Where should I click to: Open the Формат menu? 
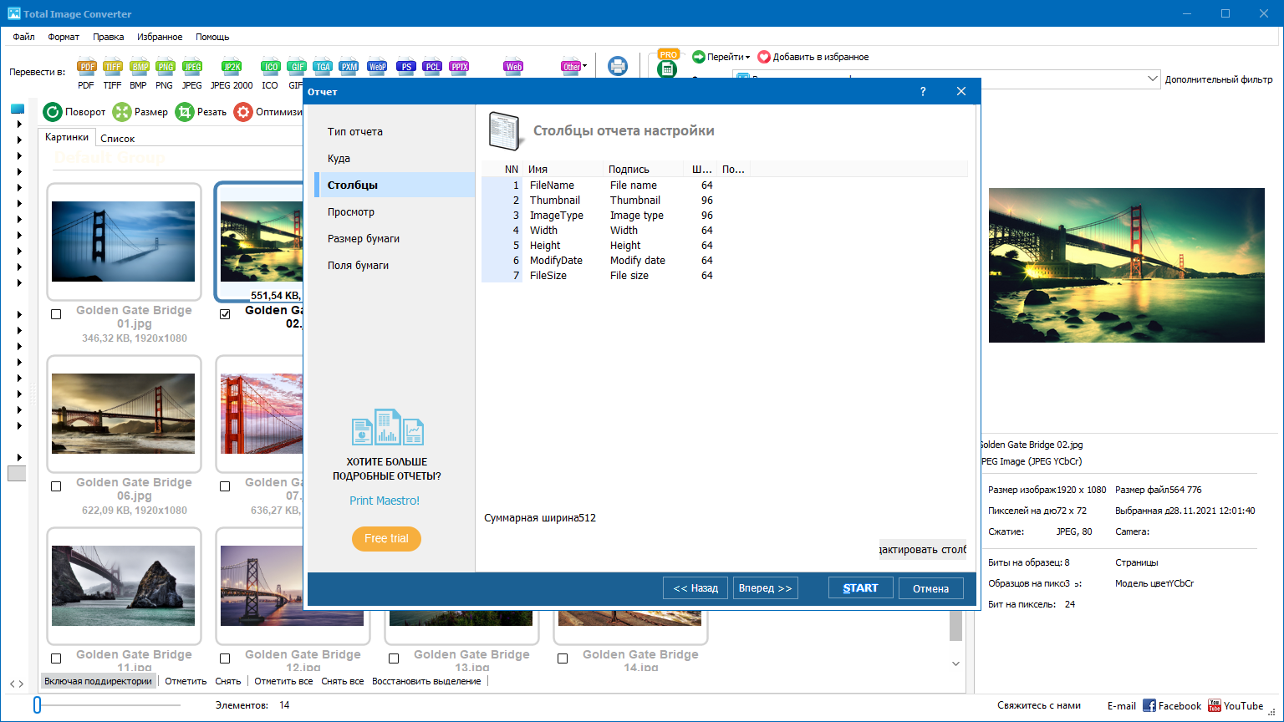[x=64, y=37]
